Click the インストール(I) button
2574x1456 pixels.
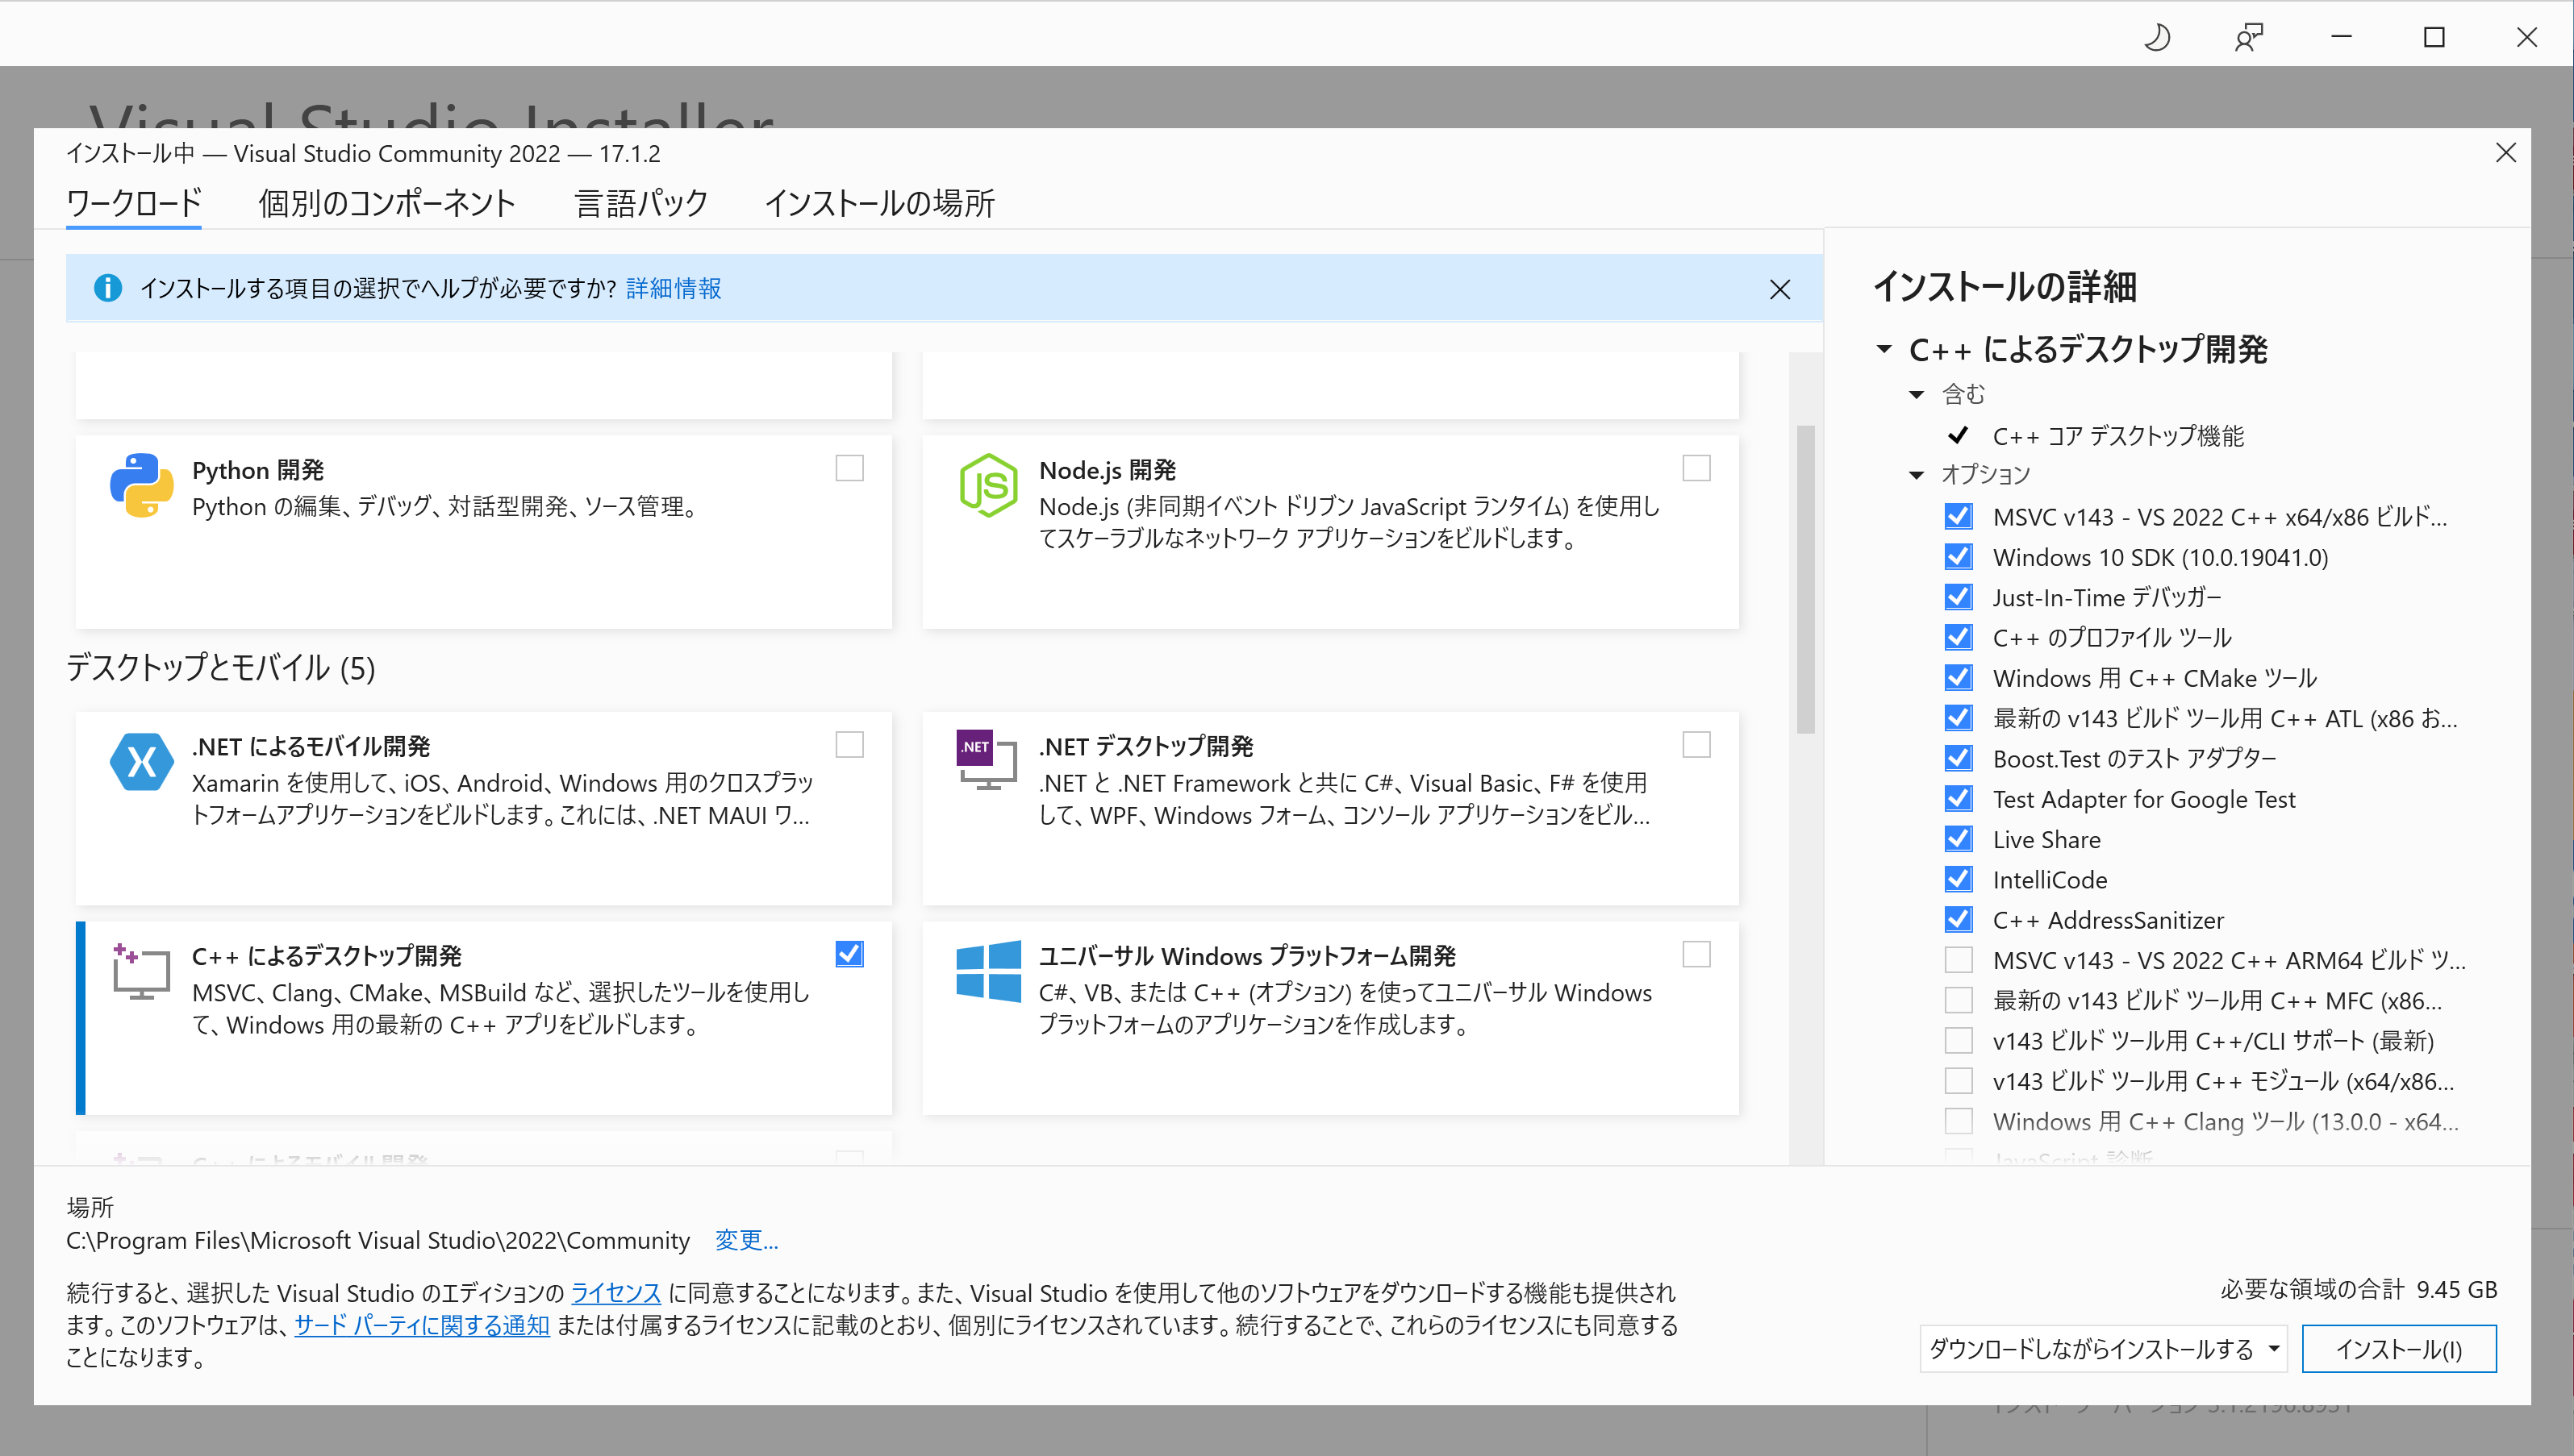[x=2399, y=1349]
